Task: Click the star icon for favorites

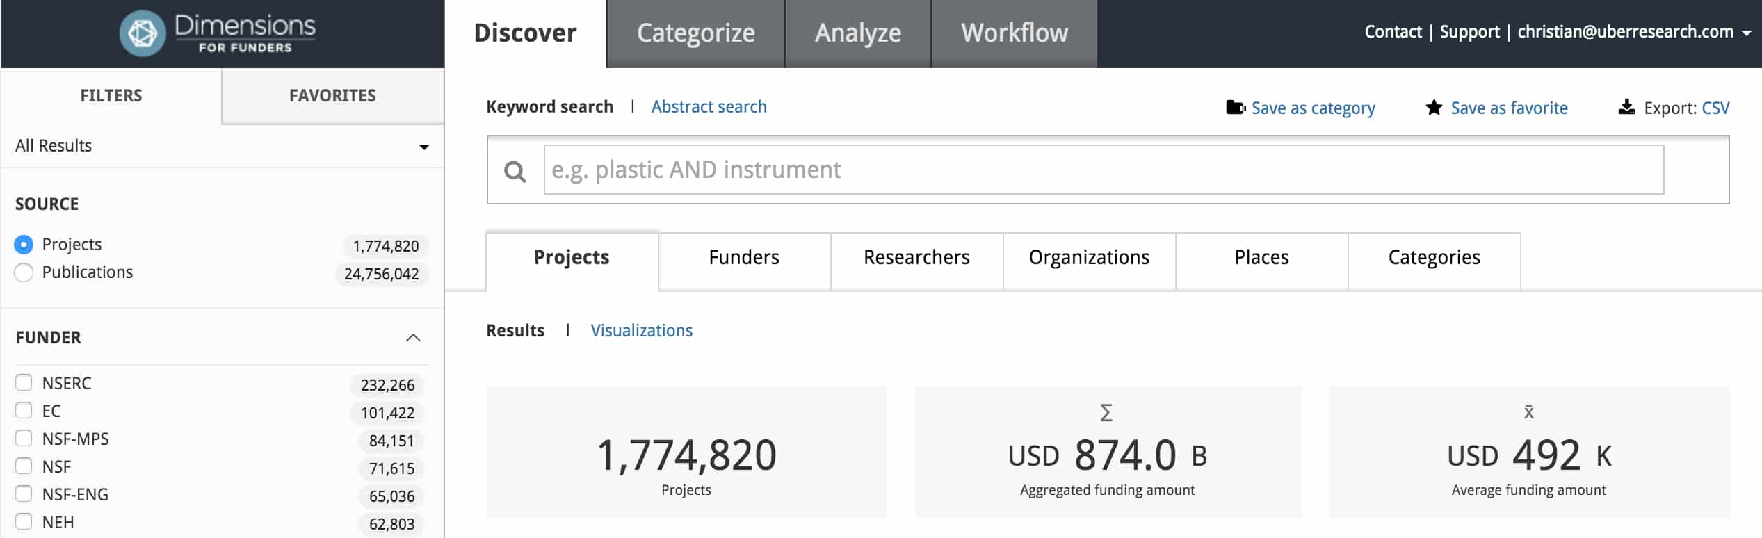Action: 1433,108
